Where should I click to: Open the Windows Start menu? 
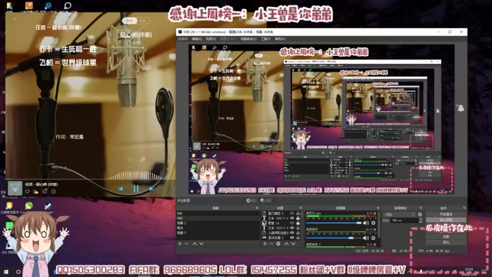pyautogui.click(x=6, y=272)
